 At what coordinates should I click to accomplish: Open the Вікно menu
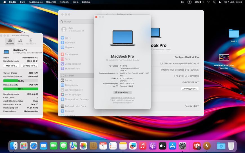point(75,2)
